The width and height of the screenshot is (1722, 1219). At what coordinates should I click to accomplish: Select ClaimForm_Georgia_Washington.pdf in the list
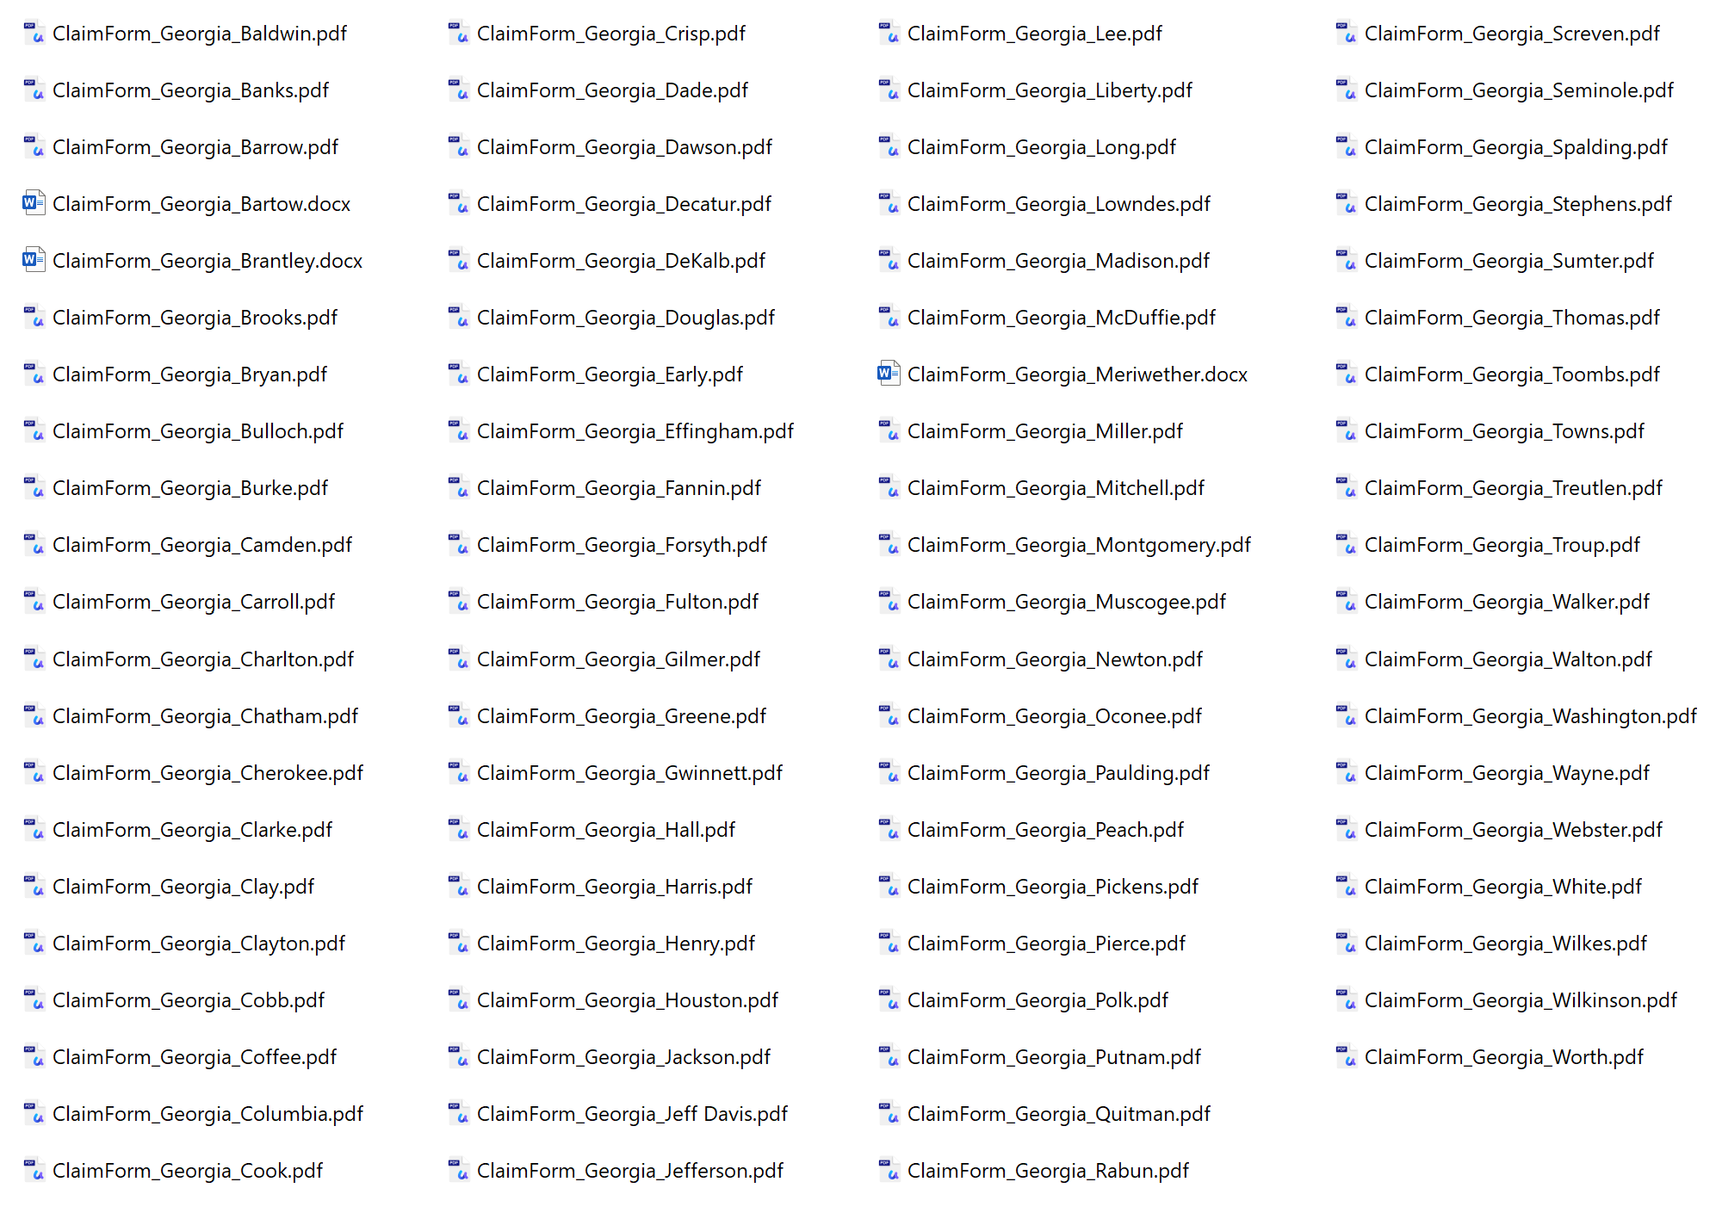(x=1530, y=716)
